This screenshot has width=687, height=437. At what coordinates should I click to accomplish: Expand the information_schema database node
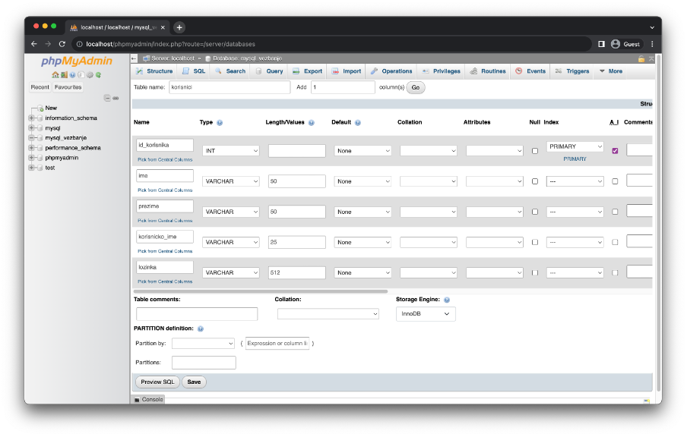click(x=31, y=118)
